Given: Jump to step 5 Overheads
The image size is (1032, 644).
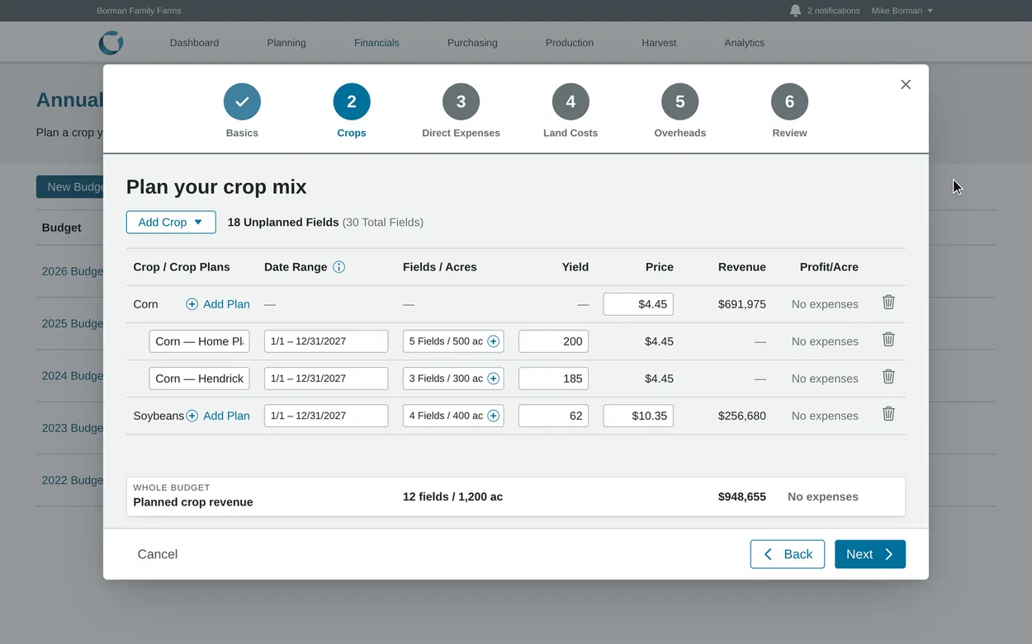Looking at the screenshot, I should point(680,101).
